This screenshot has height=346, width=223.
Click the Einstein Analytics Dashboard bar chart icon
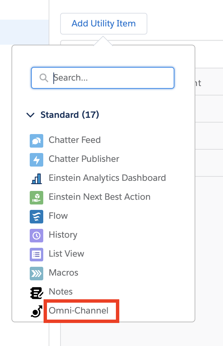click(36, 178)
